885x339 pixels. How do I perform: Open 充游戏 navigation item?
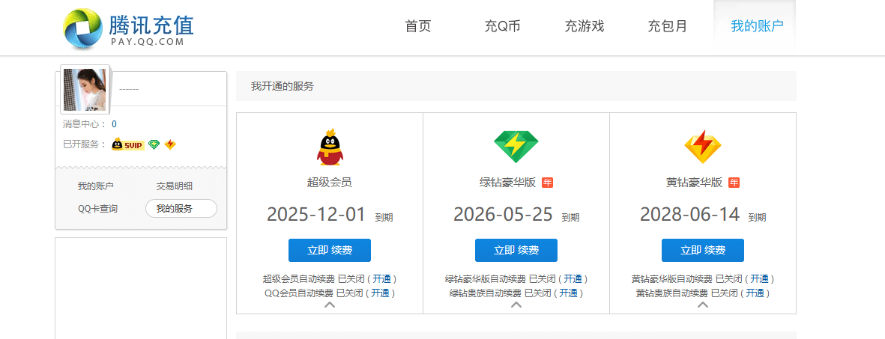click(x=585, y=26)
